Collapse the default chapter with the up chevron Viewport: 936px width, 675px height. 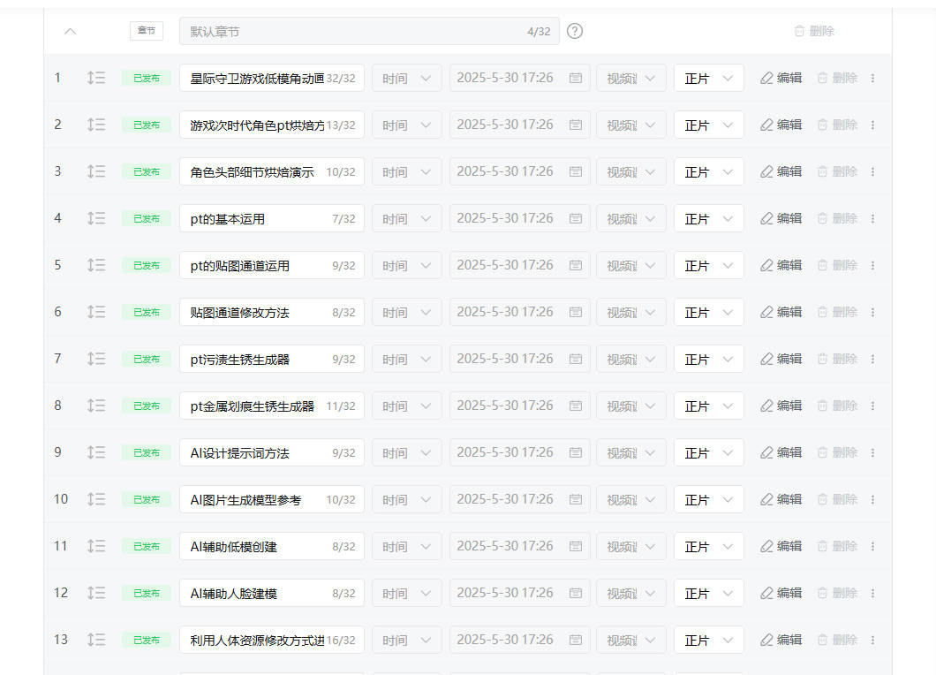pyautogui.click(x=71, y=31)
